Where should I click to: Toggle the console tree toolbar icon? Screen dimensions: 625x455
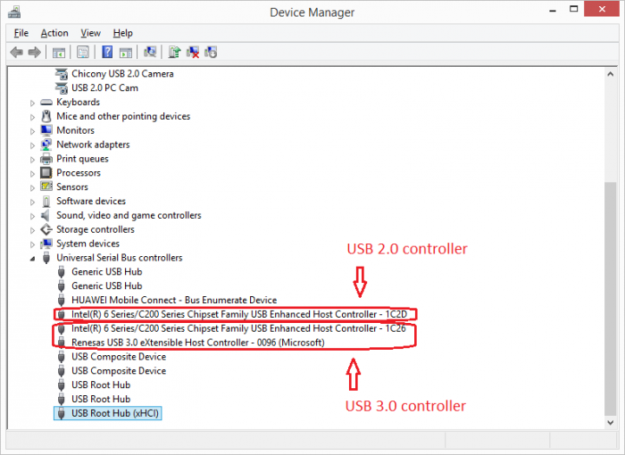tap(59, 53)
